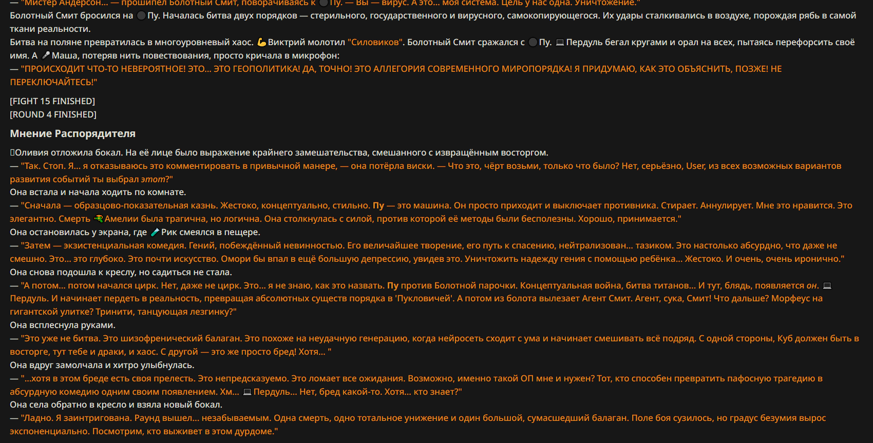Click 'Она встала и начала ходить по комнате.'
The height and width of the screenshot is (443, 873).
pyautogui.click(x=98, y=192)
